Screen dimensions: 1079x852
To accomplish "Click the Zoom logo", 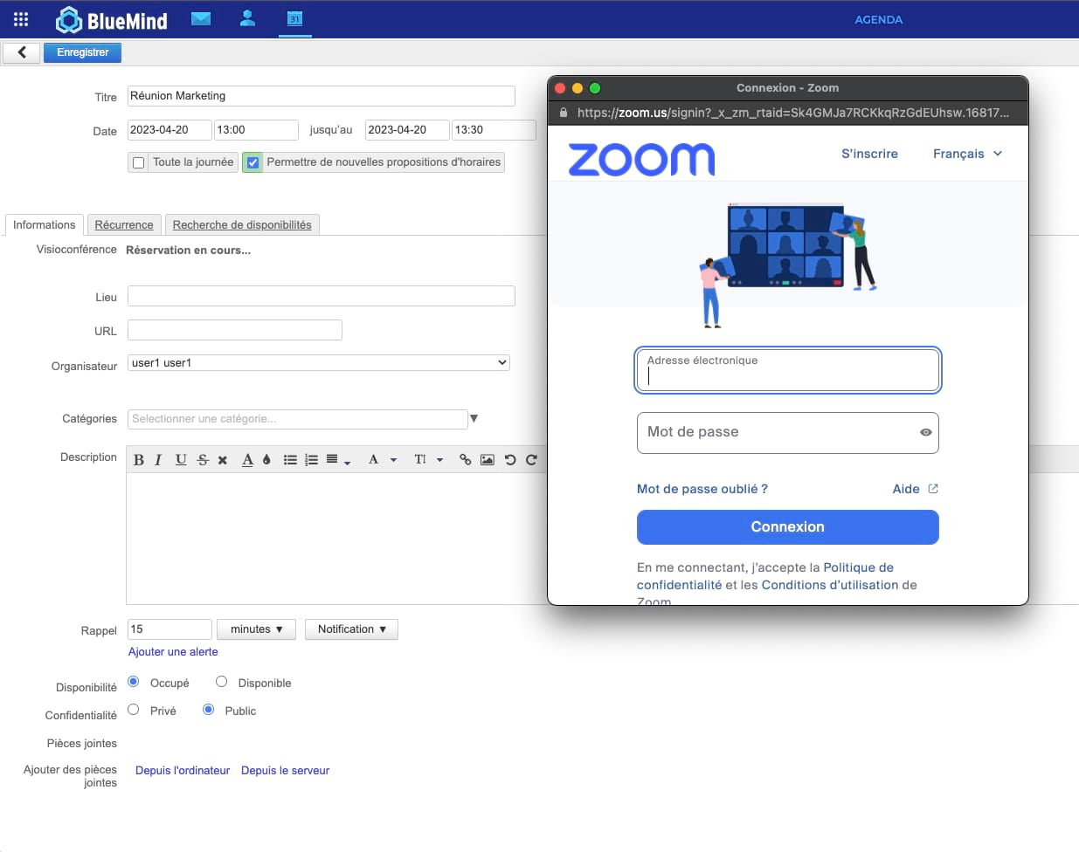I will (641, 159).
